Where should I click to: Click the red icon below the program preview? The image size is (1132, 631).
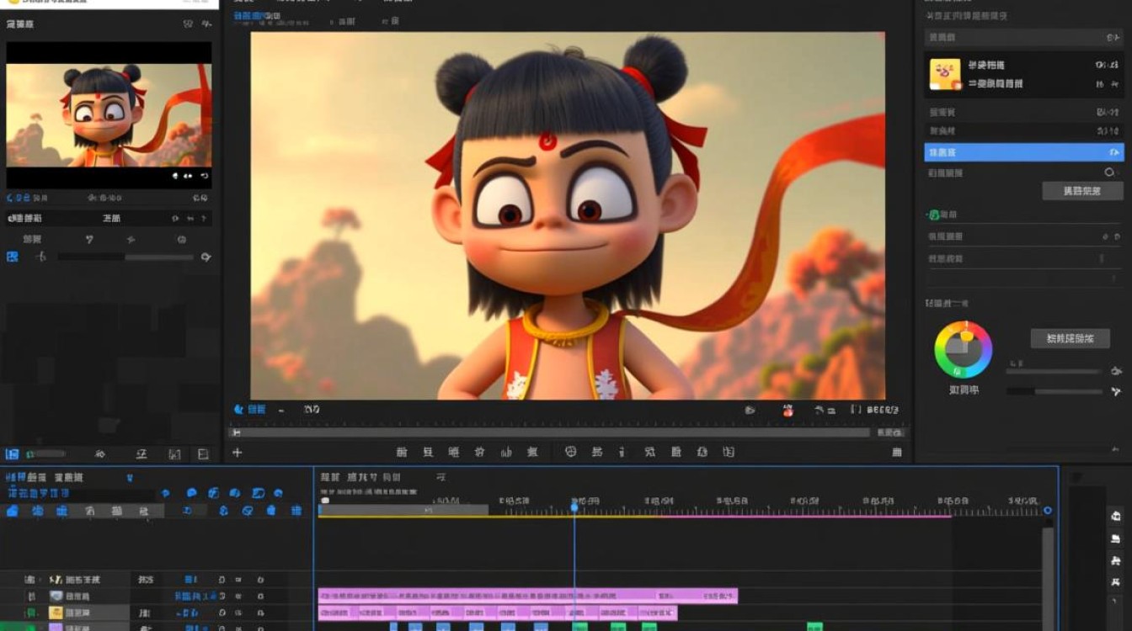pyautogui.click(x=788, y=410)
